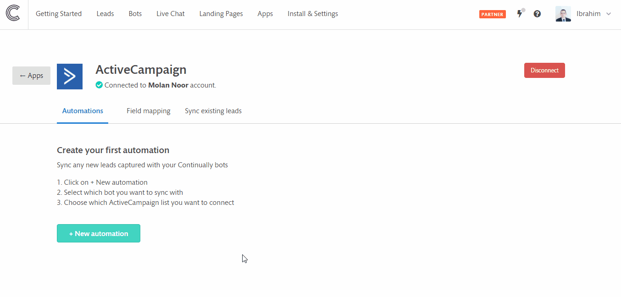Open the Apps menu item
The width and height of the screenshot is (621, 297).
click(265, 14)
